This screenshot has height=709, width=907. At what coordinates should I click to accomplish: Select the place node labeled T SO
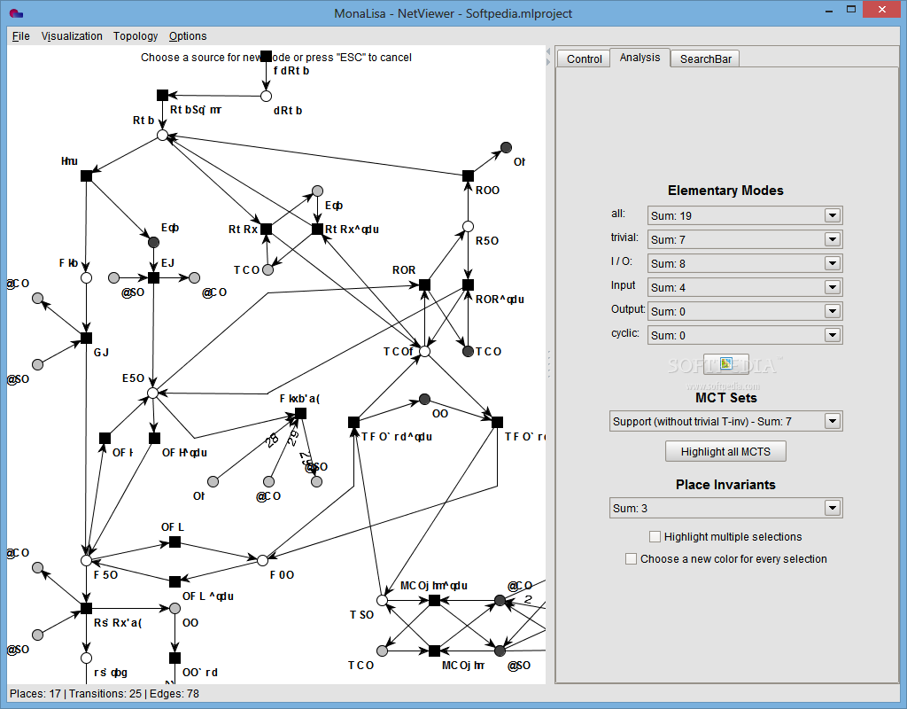click(383, 601)
